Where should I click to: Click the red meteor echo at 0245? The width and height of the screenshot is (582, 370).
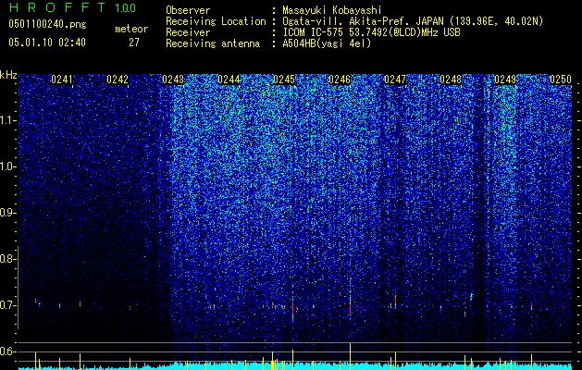pyautogui.click(x=293, y=309)
